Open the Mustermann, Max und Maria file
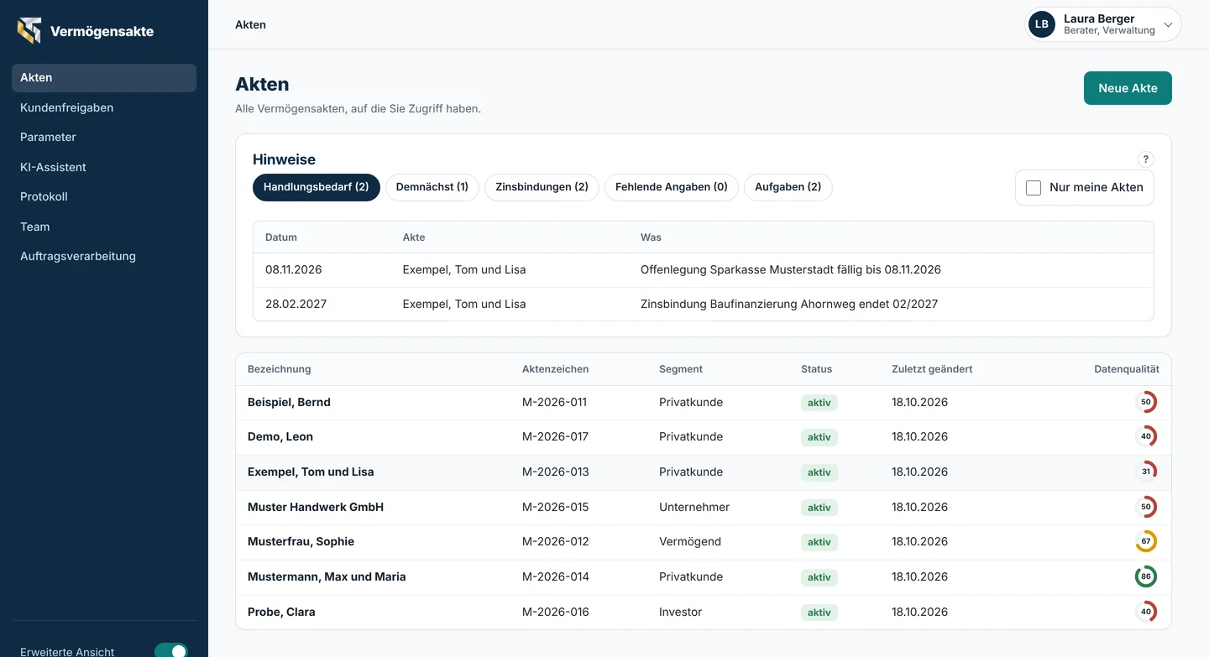 tap(704, 576)
